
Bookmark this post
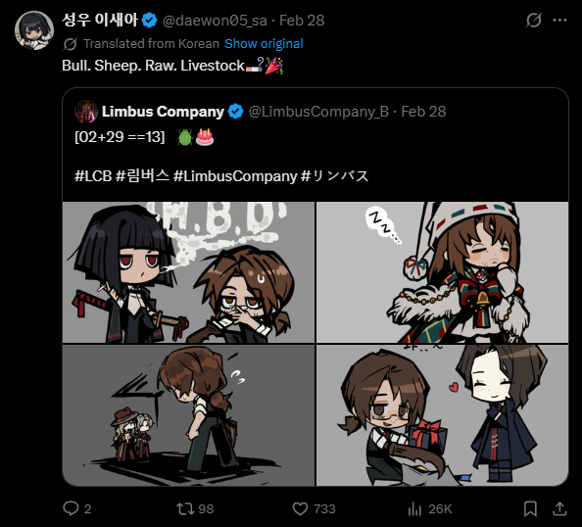(x=530, y=508)
